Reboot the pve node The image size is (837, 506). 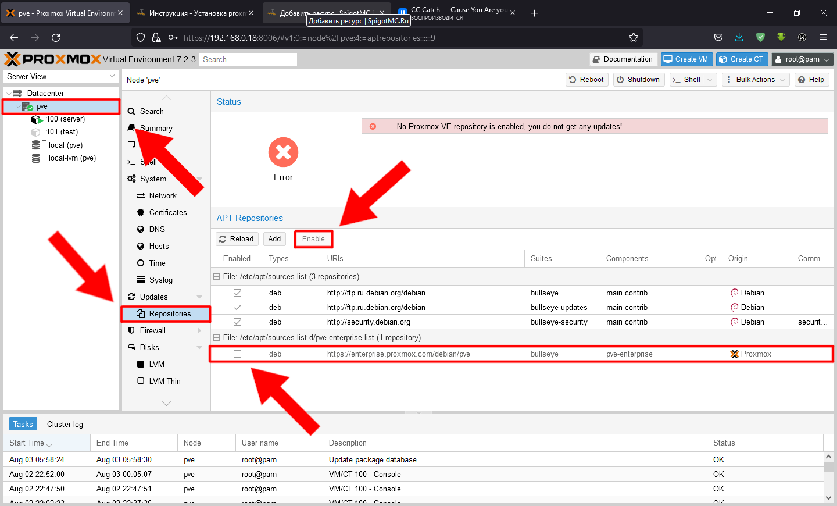[x=587, y=80]
